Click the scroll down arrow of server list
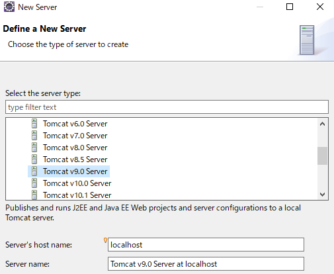This screenshot has height=274, width=334. click(322, 195)
